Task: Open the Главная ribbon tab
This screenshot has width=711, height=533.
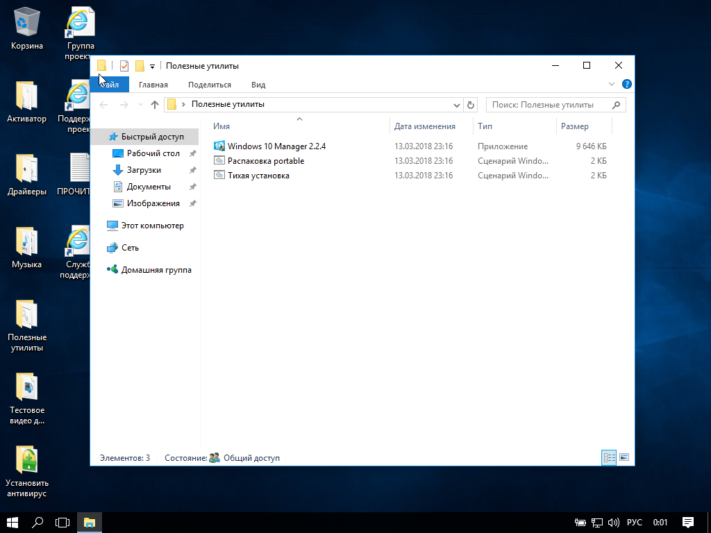Action: click(153, 85)
